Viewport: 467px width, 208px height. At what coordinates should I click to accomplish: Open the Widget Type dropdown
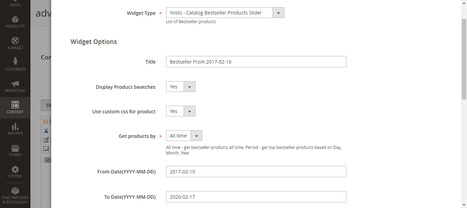click(225, 13)
